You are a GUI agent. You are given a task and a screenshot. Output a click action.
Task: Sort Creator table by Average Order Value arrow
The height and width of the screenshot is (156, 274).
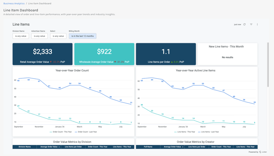point(183,147)
